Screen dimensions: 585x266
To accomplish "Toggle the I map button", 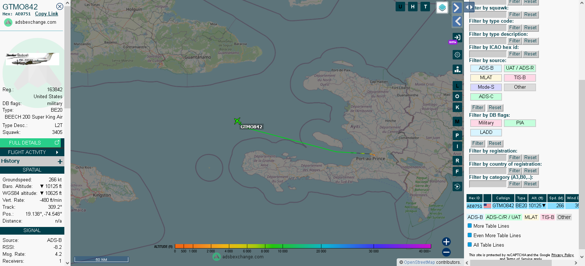I will 457,146.
